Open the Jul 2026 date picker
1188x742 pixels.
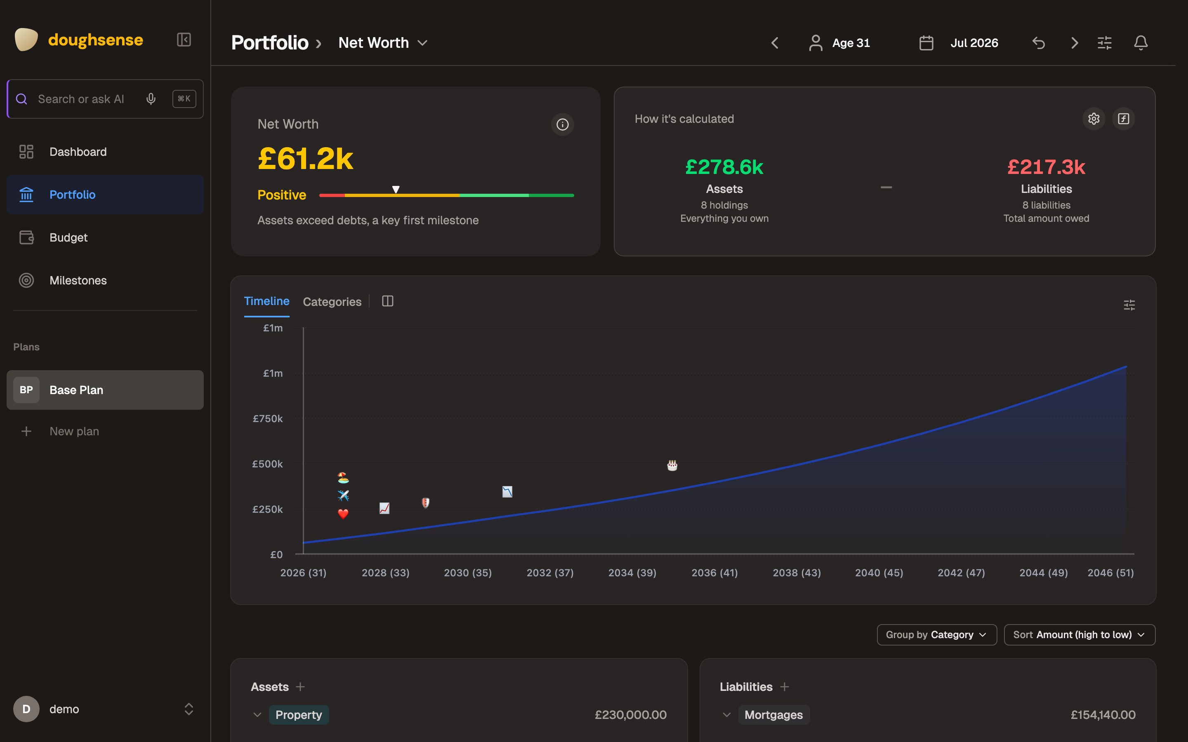[x=958, y=43]
